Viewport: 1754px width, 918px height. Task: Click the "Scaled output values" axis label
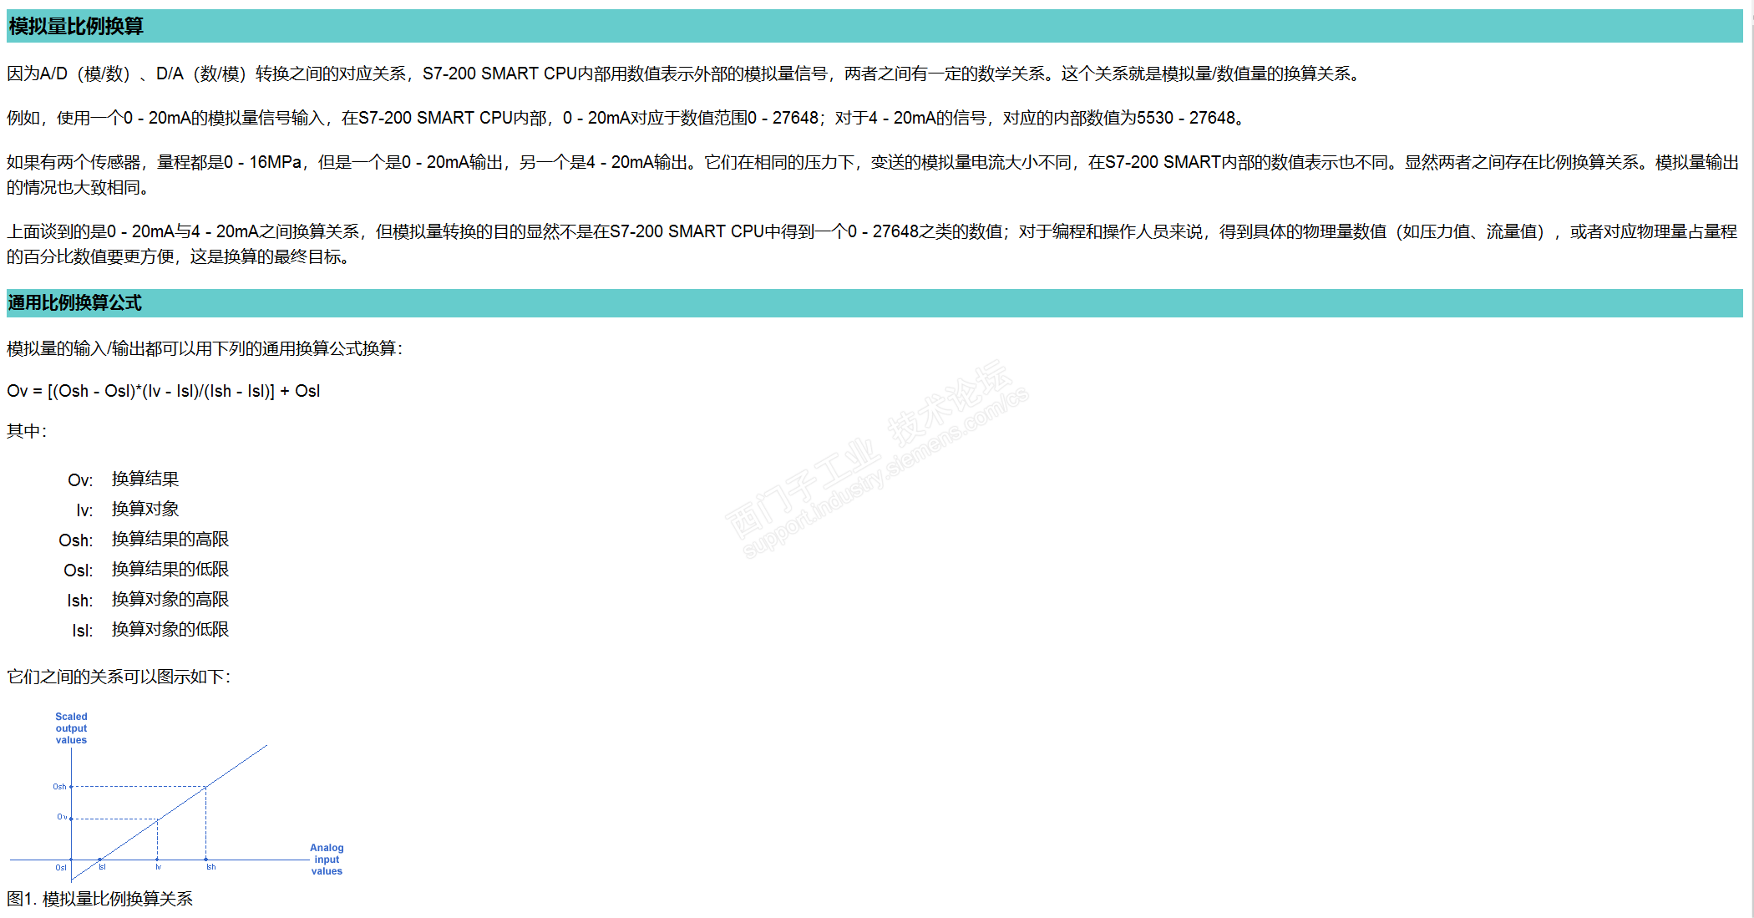click(x=71, y=728)
